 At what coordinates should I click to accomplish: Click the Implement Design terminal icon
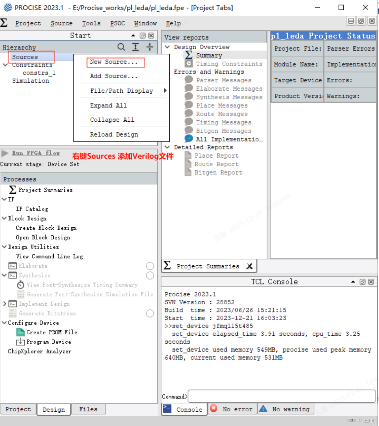click(12, 304)
